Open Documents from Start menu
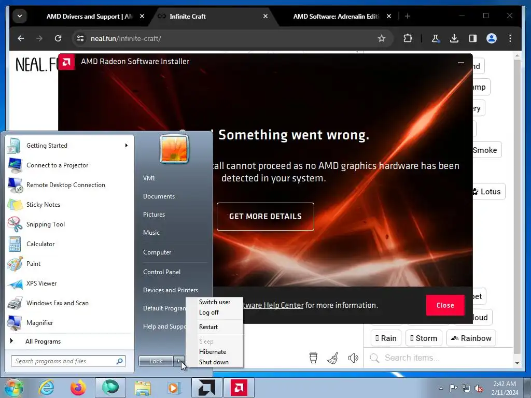531x398 pixels. tap(159, 196)
